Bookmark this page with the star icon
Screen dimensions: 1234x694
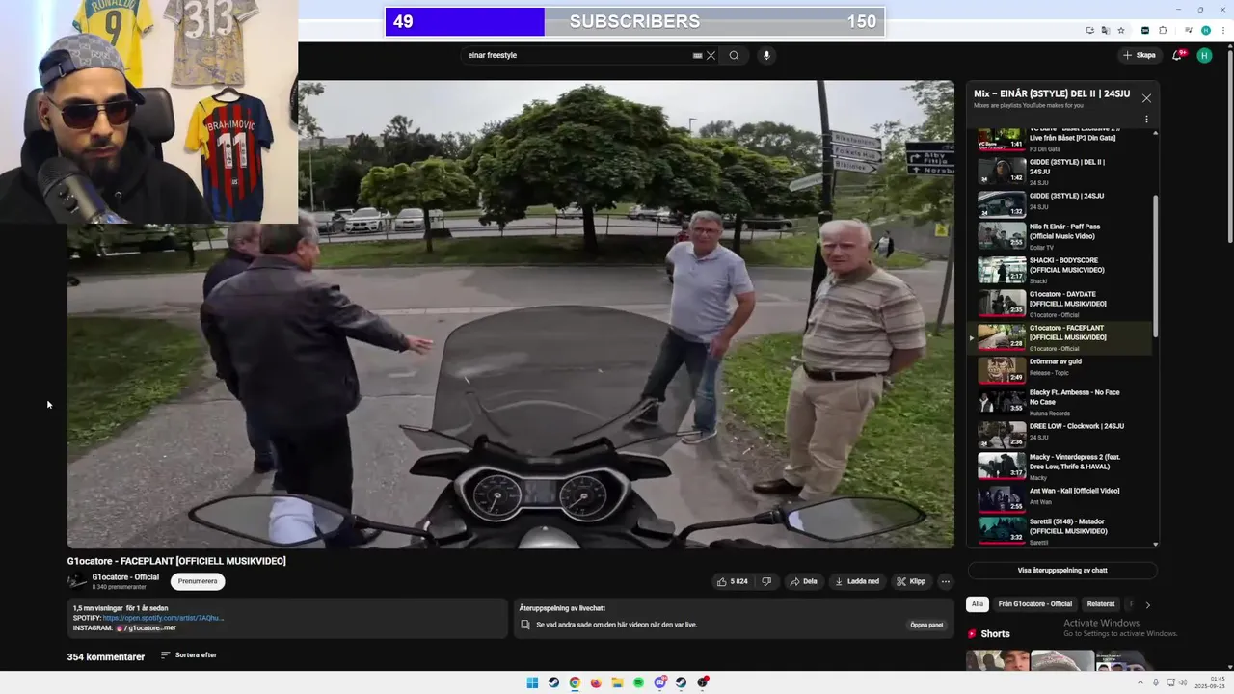tap(1121, 30)
